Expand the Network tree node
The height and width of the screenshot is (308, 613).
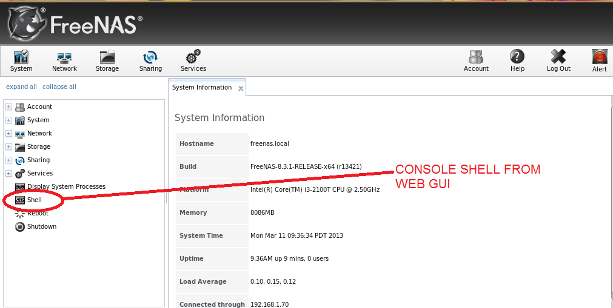[8, 133]
